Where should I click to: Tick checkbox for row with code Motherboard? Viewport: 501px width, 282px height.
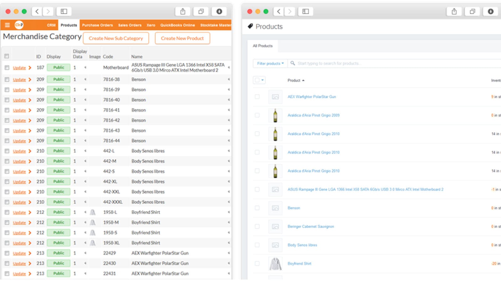(x=7, y=68)
